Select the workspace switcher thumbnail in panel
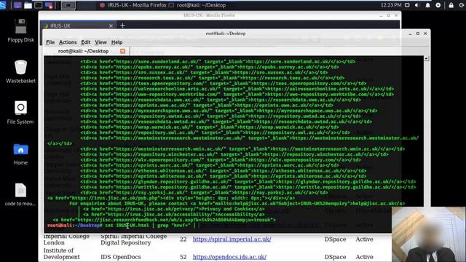Viewport: 466px width, 262px height. (68, 5)
